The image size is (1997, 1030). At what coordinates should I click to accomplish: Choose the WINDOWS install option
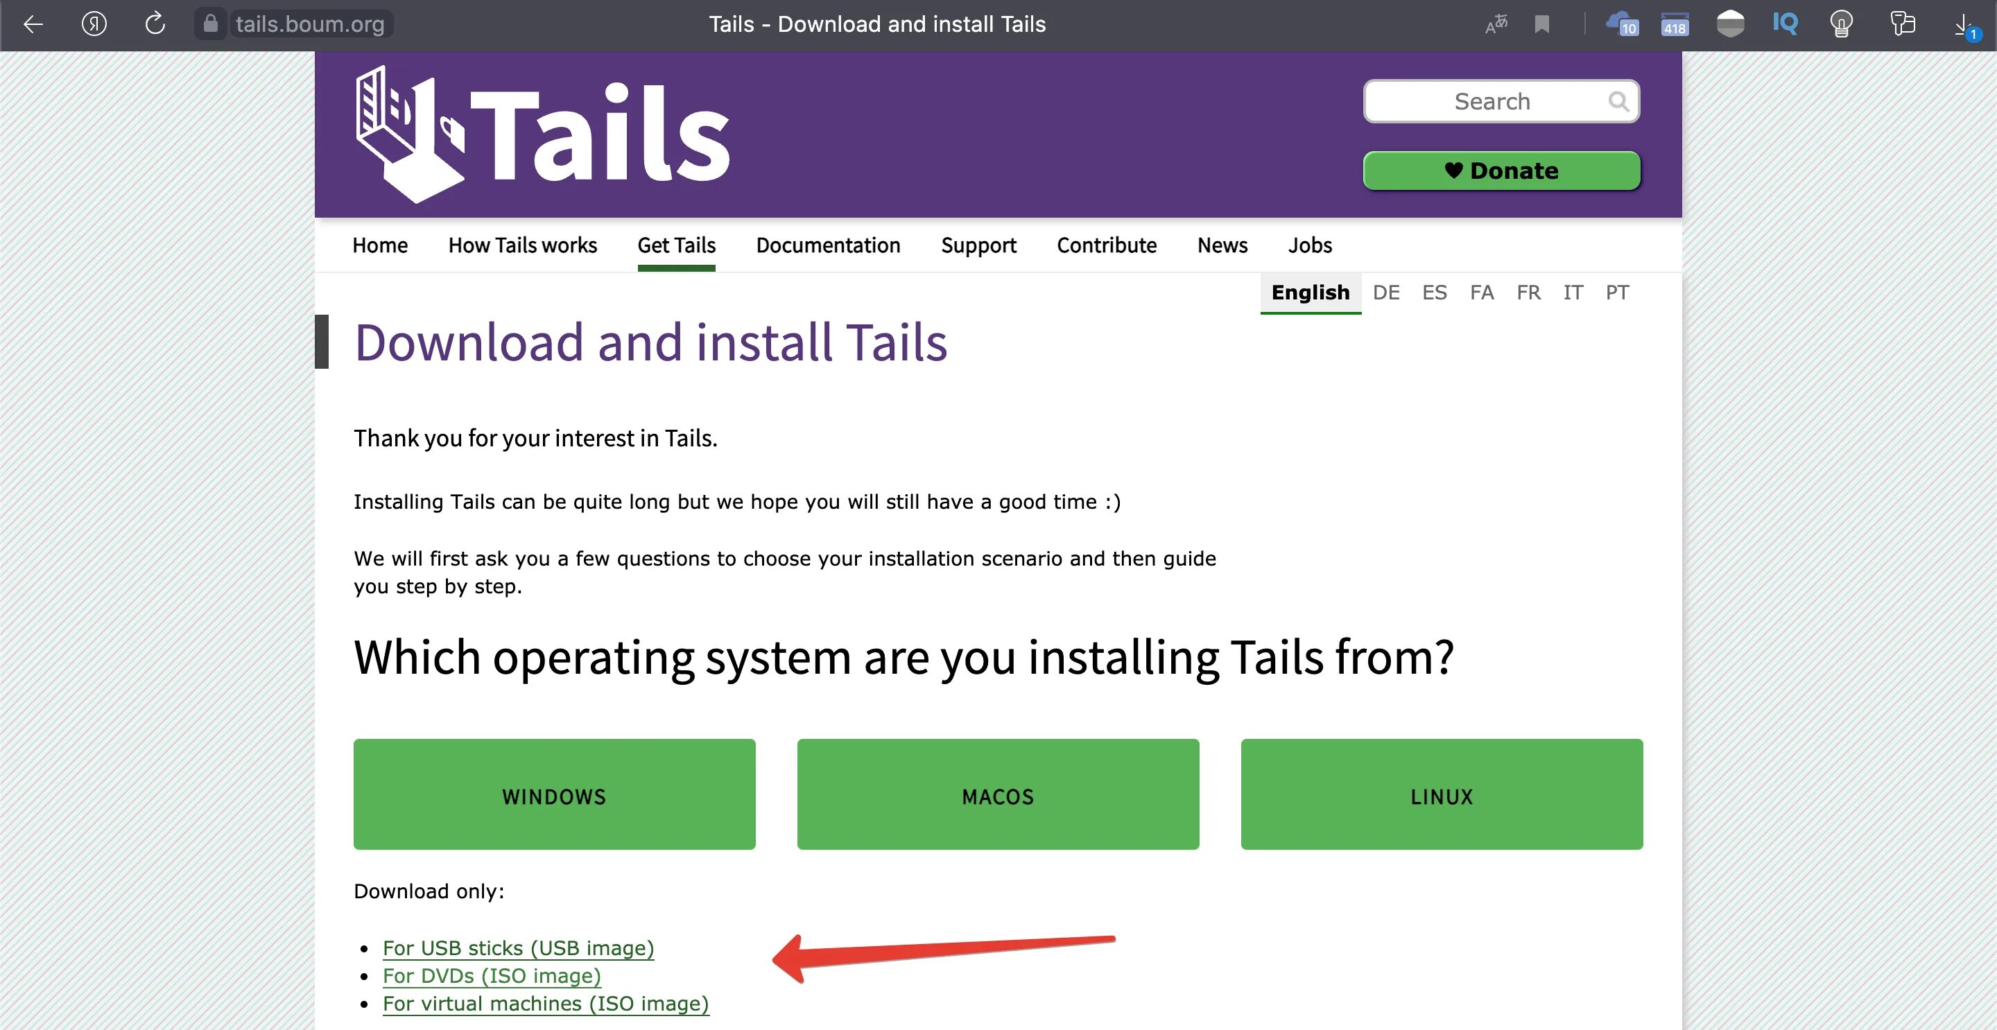(554, 794)
